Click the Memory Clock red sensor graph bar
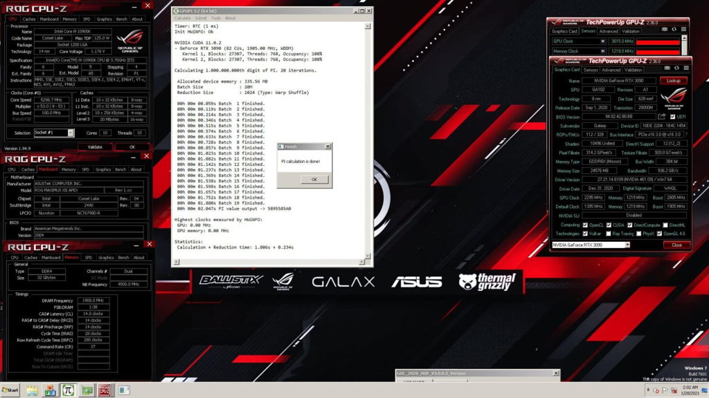The height and width of the screenshot is (398, 709). pyautogui.click(x=658, y=51)
